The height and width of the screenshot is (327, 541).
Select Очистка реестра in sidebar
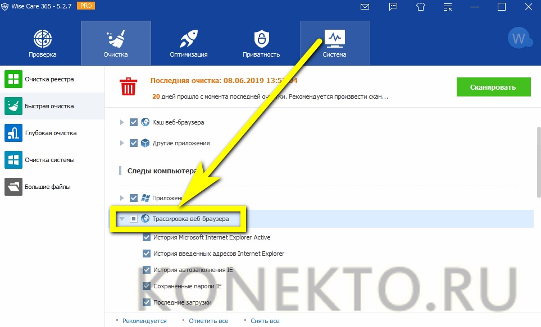[x=52, y=79]
